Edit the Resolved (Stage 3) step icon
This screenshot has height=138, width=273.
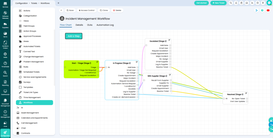(x=246, y=93)
